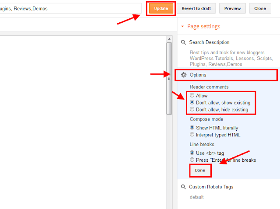The height and width of the screenshot is (209, 280).
Task: Collapse the Page settings arrow
Action: (182, 26)
